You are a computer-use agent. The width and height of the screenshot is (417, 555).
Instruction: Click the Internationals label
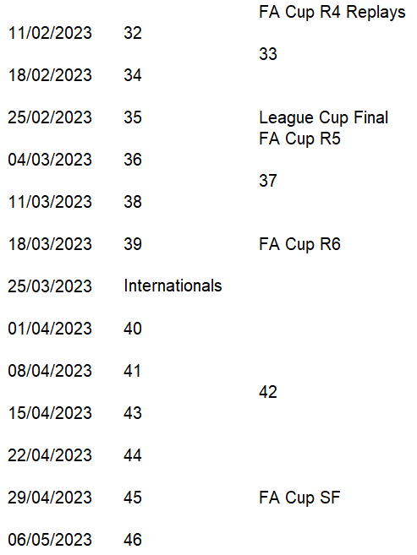173,286
